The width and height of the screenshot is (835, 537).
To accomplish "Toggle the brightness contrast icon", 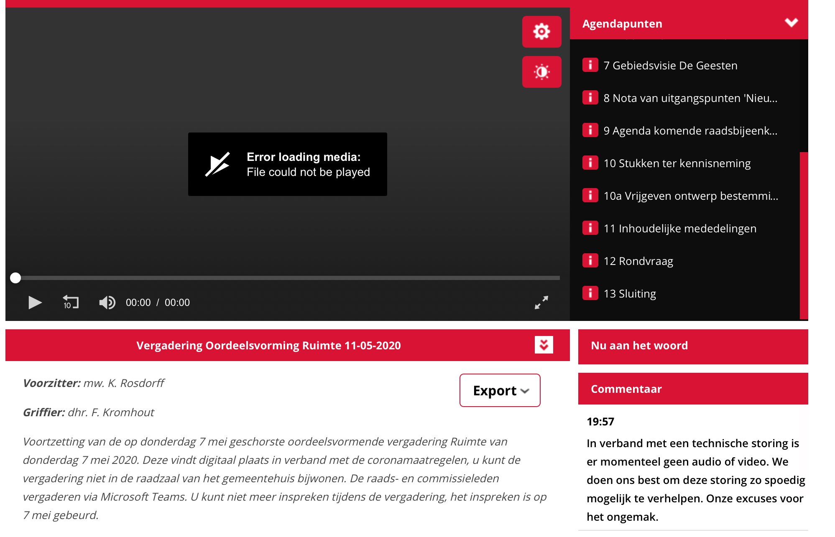I will [x=541, y=72].
